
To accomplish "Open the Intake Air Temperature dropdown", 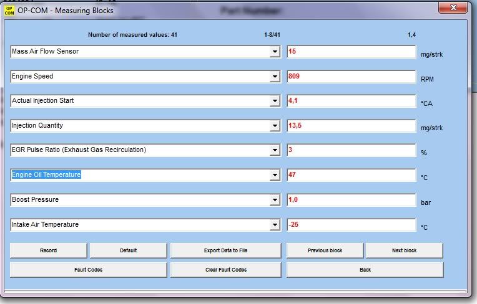I will click(x=275, y=225).
